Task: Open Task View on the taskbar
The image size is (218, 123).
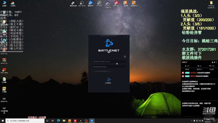Action: coord(53,121)
